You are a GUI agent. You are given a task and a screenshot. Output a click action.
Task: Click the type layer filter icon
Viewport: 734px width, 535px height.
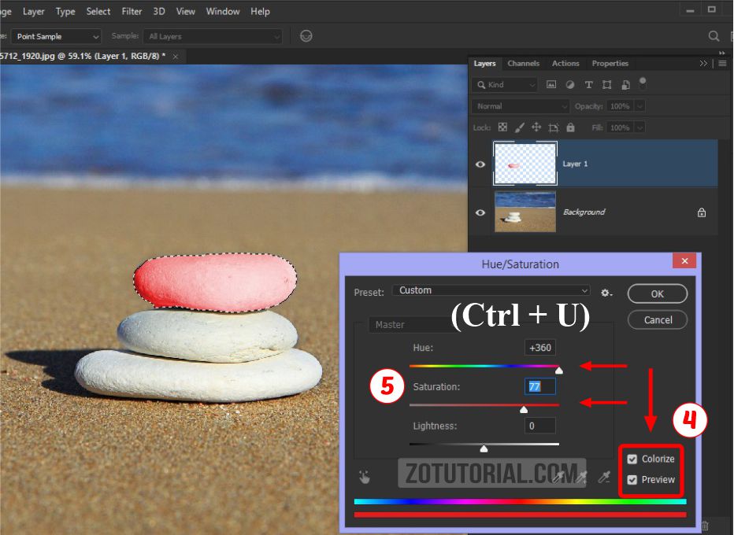588,85
